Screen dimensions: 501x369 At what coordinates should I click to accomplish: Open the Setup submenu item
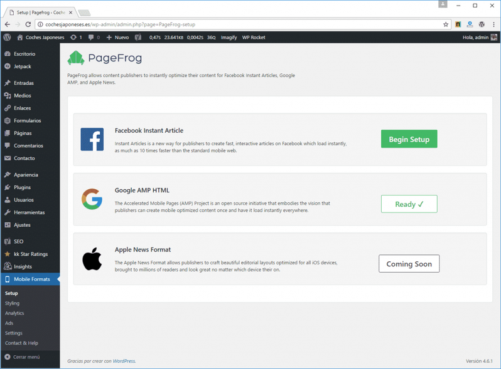click(x=11, y=293)
